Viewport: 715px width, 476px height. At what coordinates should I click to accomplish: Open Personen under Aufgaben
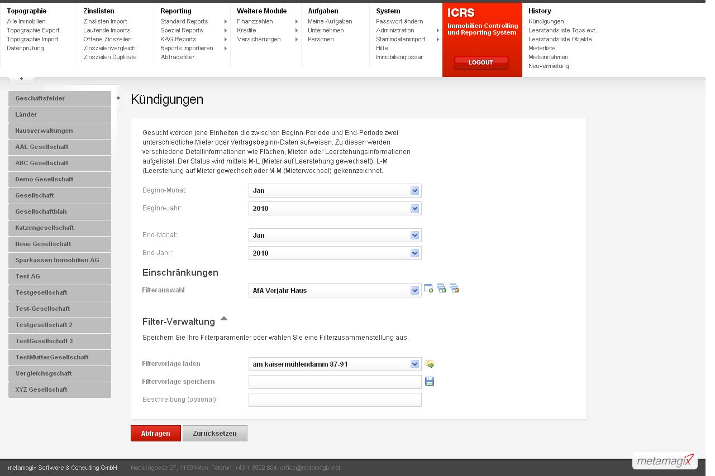point(321,39)
